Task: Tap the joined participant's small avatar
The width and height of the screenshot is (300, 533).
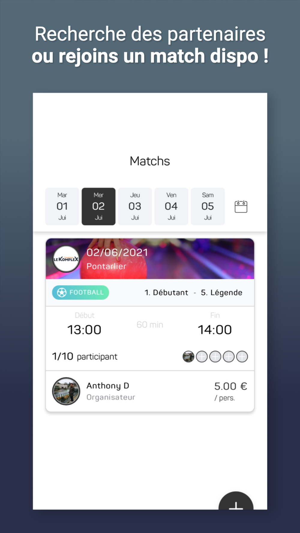Action: (x=188, y=357)
